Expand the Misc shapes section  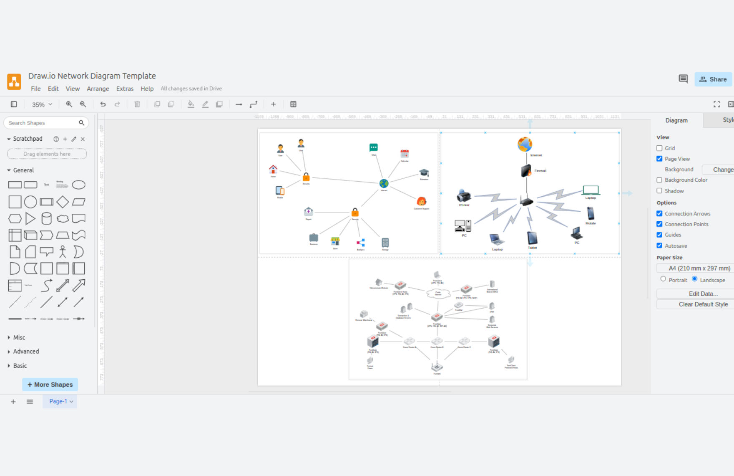(x=19, y=337)
